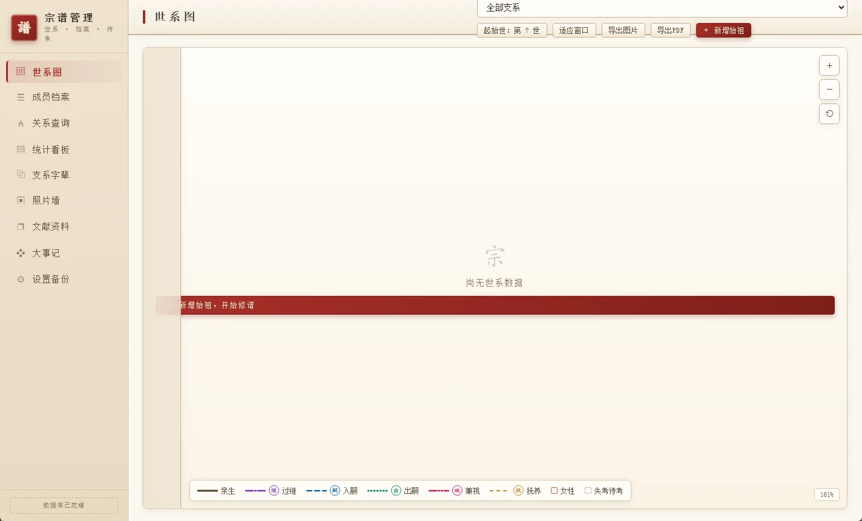Go to the 统计看板 dashboard
Image resolution: width=862 pixels, height=521 pixels.
(x=64, y=149)
